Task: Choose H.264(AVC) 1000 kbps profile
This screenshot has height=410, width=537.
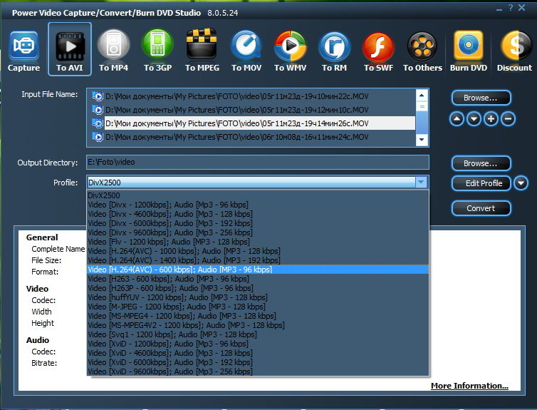Action: pos(258,251)
